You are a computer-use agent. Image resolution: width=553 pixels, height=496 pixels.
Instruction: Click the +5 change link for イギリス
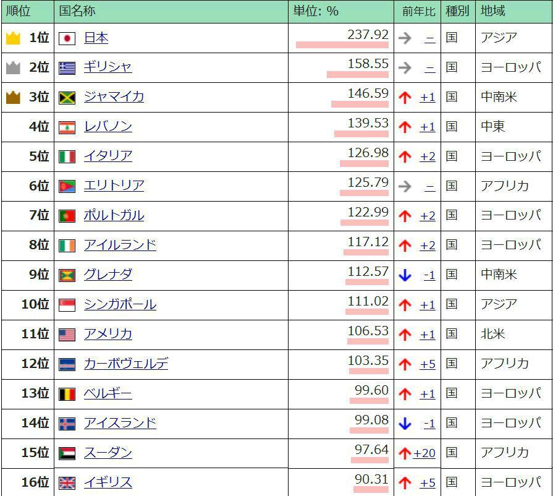(428, 483)
